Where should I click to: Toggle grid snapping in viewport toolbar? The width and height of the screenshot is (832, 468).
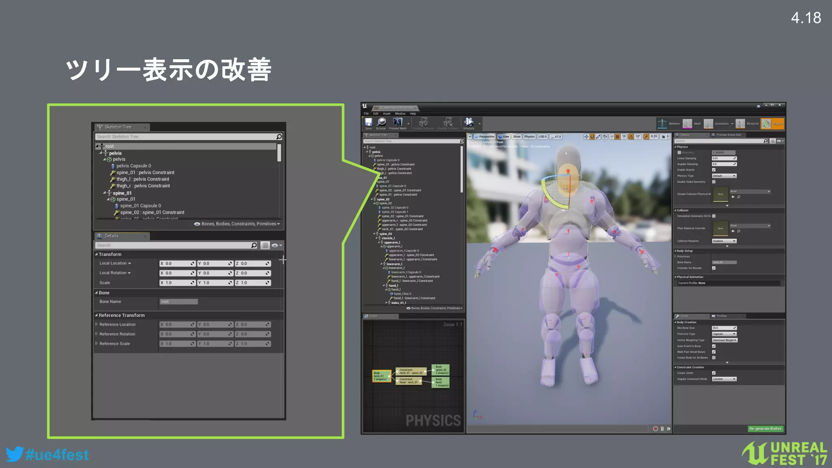pyautogui.click(x=617, y=137)
